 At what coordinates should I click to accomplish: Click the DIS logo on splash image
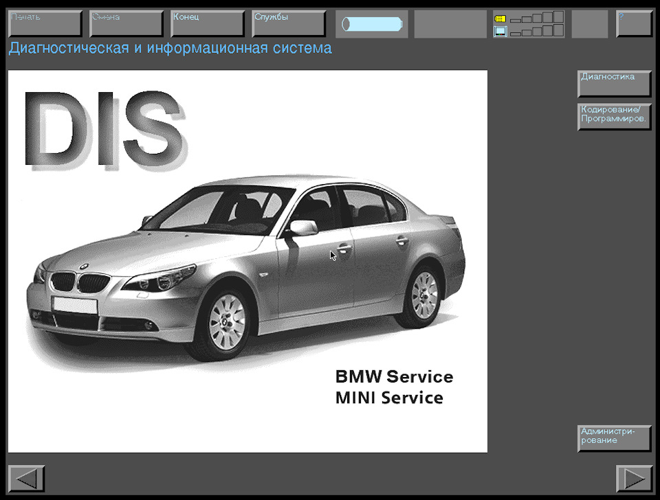click(x=105, y=130)
